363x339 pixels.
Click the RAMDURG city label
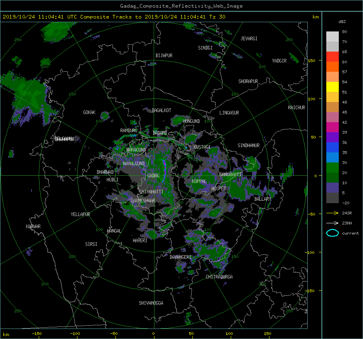129,131
